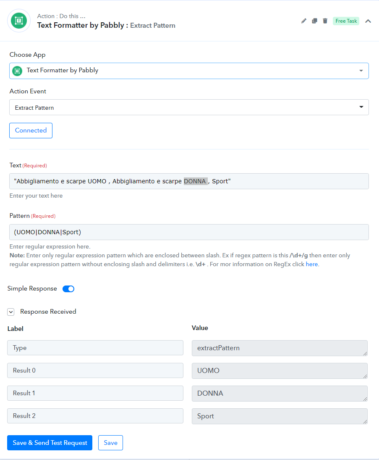The width and height of the screenshot is (379, 460).
Task: Click the 'Action : Do this ...' header text
Action: coord(61,16)
